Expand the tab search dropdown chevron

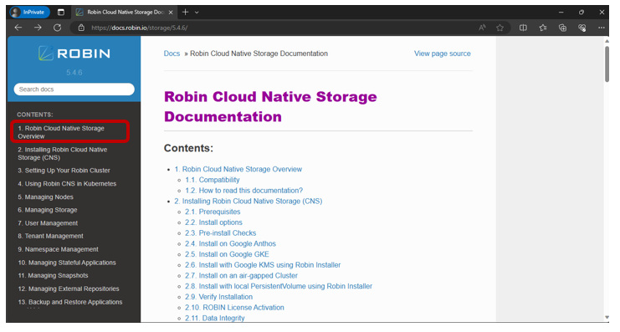[x=197, y=13]
